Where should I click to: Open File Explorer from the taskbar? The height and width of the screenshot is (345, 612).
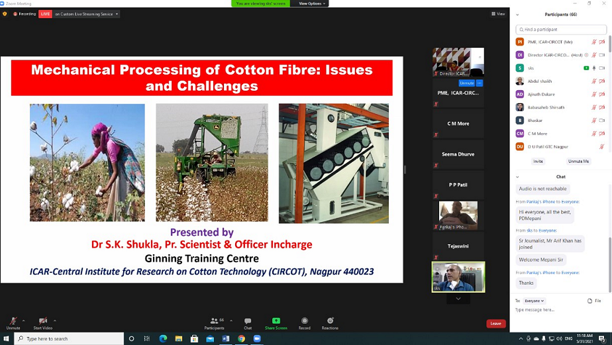point(178,338)
